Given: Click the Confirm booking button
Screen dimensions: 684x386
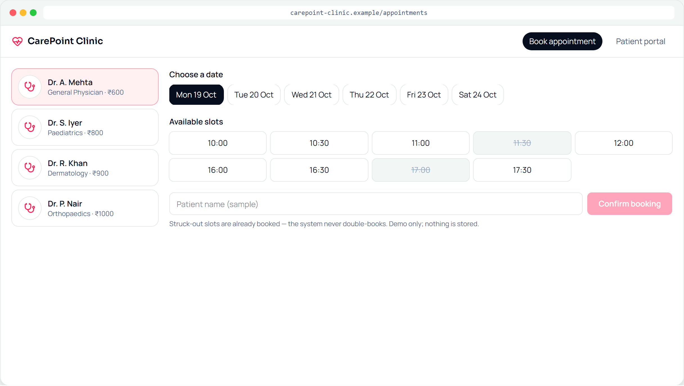Looking at the screenshot, I should (x=630, y=204).
